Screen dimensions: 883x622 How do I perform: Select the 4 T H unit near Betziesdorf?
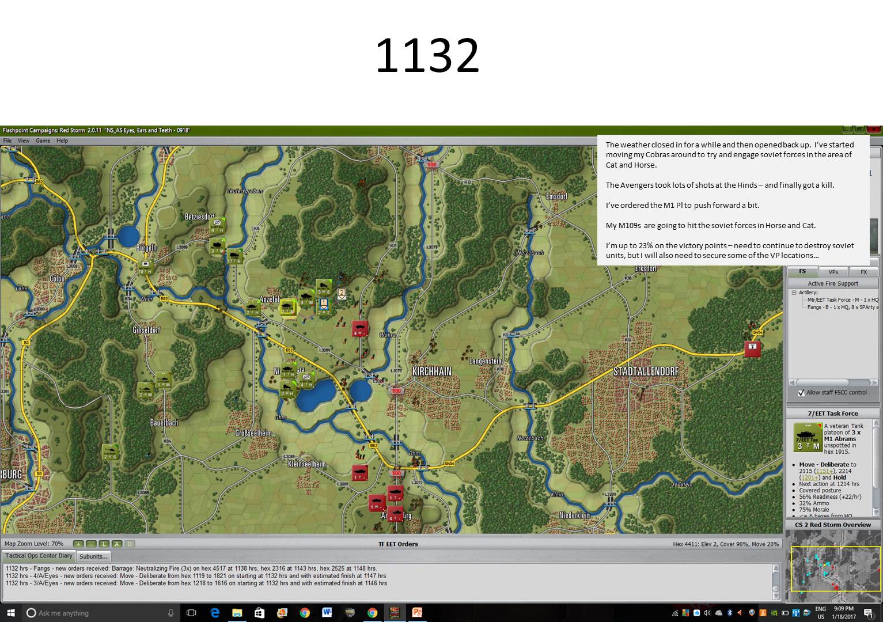point(217,225)
